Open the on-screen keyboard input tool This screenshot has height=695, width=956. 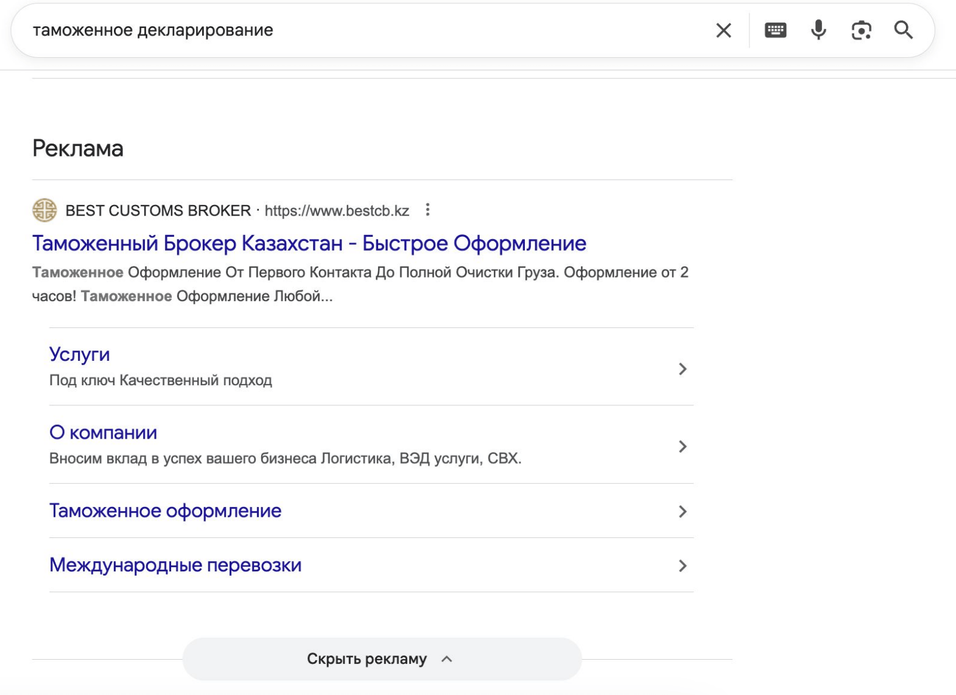pyautogui.click(x=775, y=30)
